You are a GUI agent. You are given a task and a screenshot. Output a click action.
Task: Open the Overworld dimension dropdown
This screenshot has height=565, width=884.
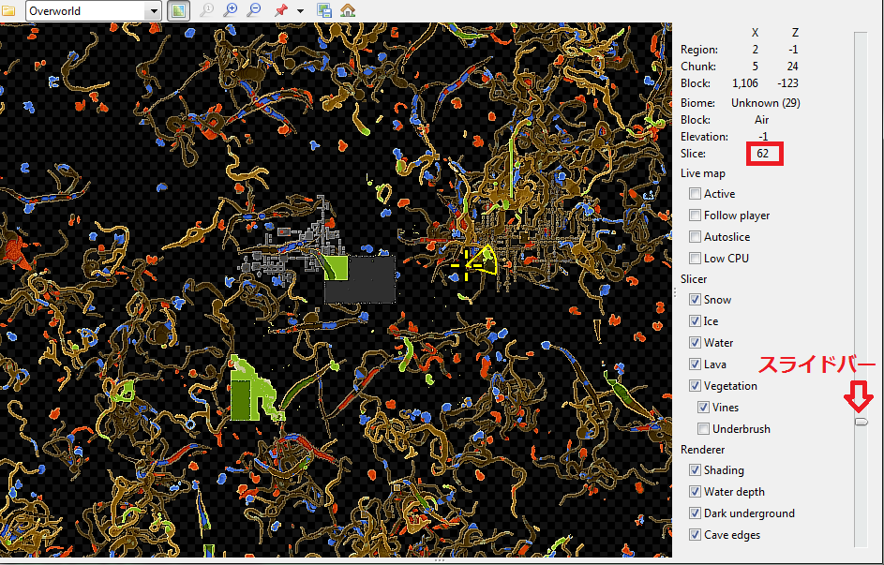click(94, 10)
